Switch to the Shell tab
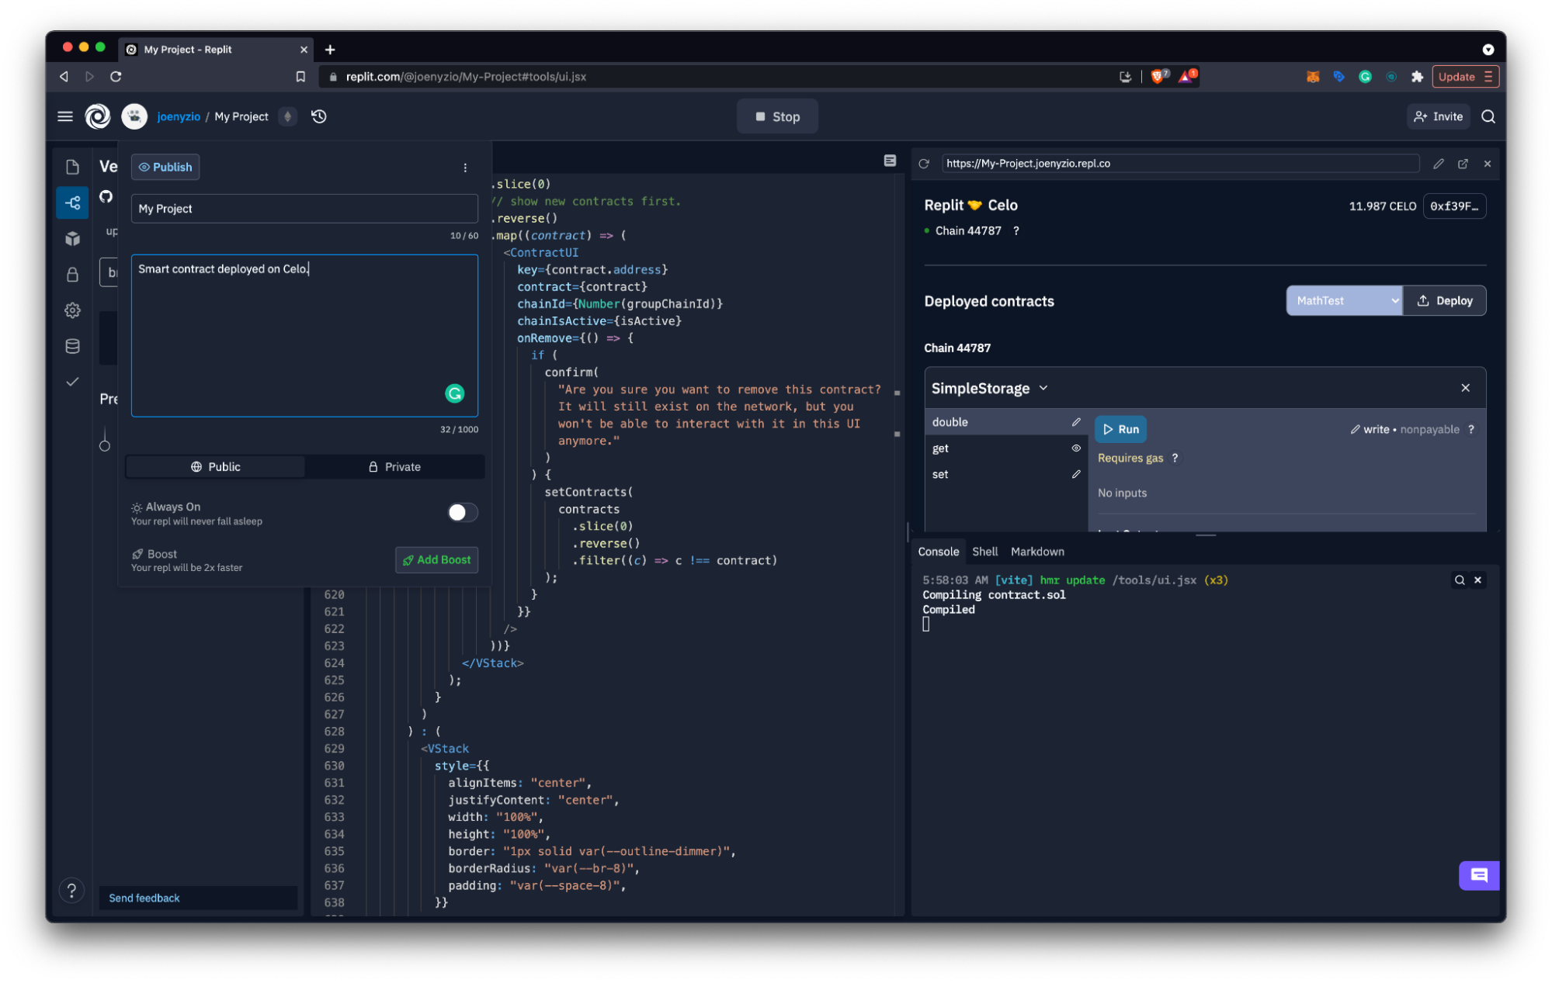This screenshot has width=1552, height=983. point(984,552)
